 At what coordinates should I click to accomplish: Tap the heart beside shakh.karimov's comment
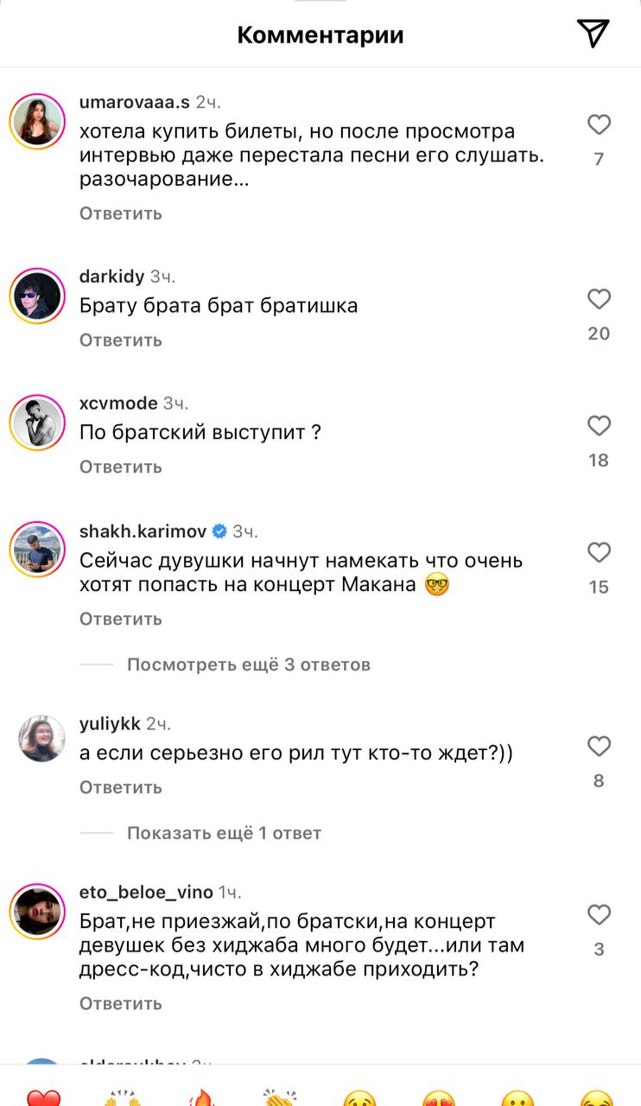coord(599,553)
